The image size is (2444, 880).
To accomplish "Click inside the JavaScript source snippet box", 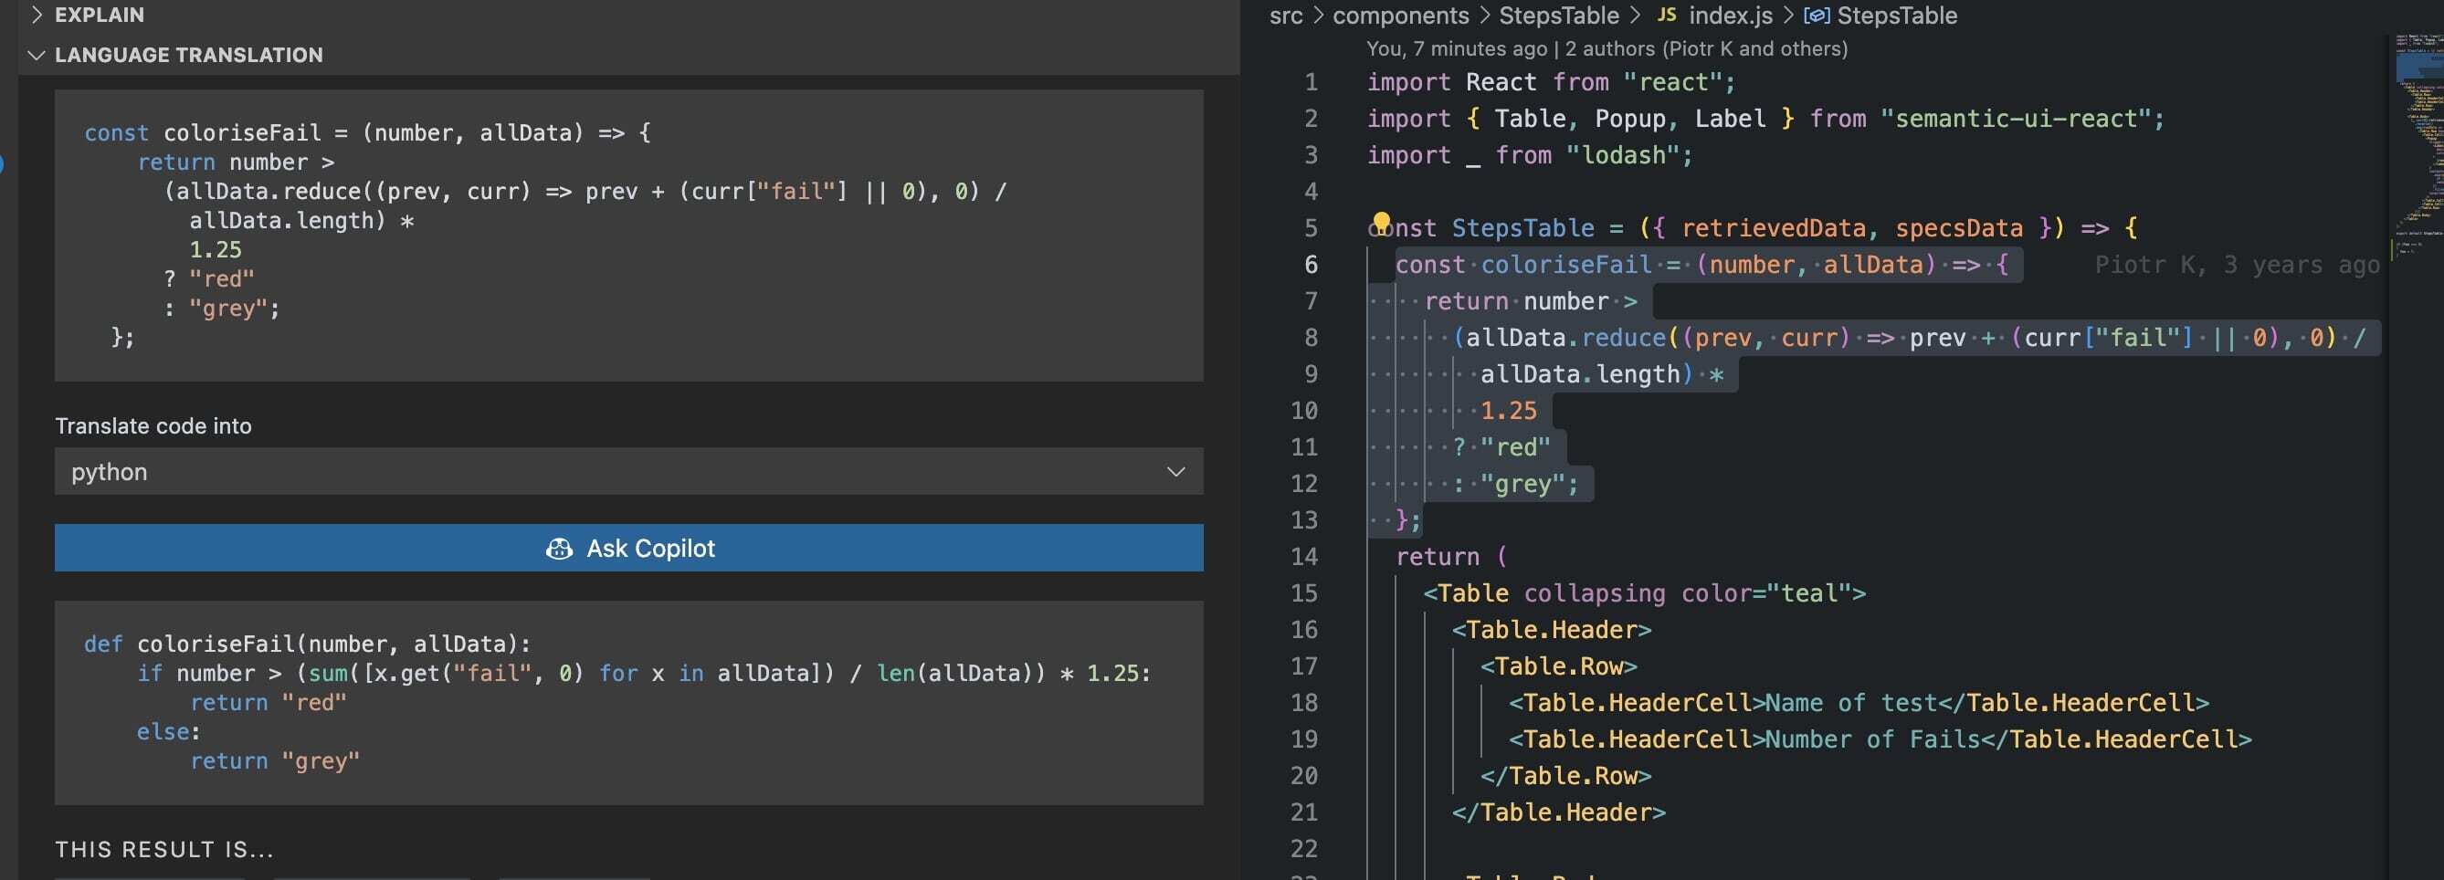I will point(628,236).
